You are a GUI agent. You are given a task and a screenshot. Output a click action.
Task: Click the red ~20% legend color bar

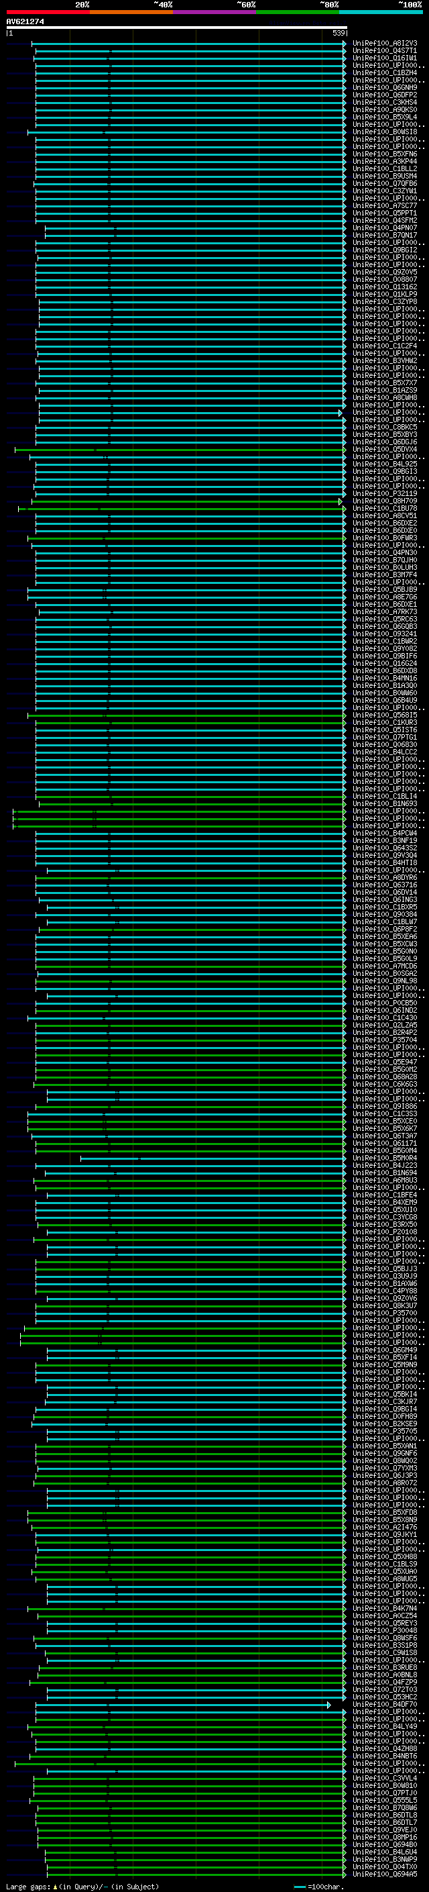pos(48,12)
